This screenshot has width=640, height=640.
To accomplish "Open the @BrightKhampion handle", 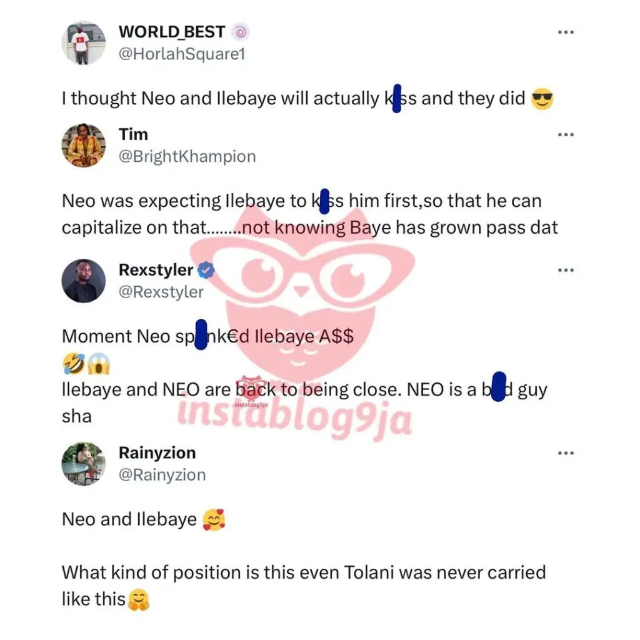I will (x=187, y=157).
